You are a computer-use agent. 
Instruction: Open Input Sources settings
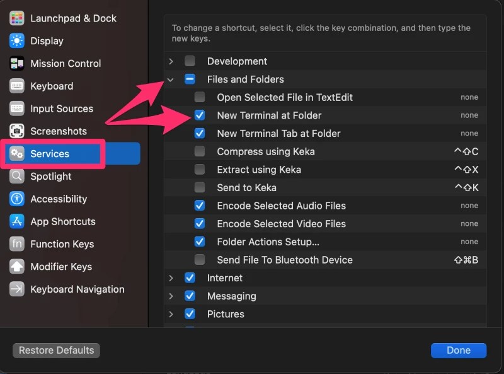pos(60,108)
